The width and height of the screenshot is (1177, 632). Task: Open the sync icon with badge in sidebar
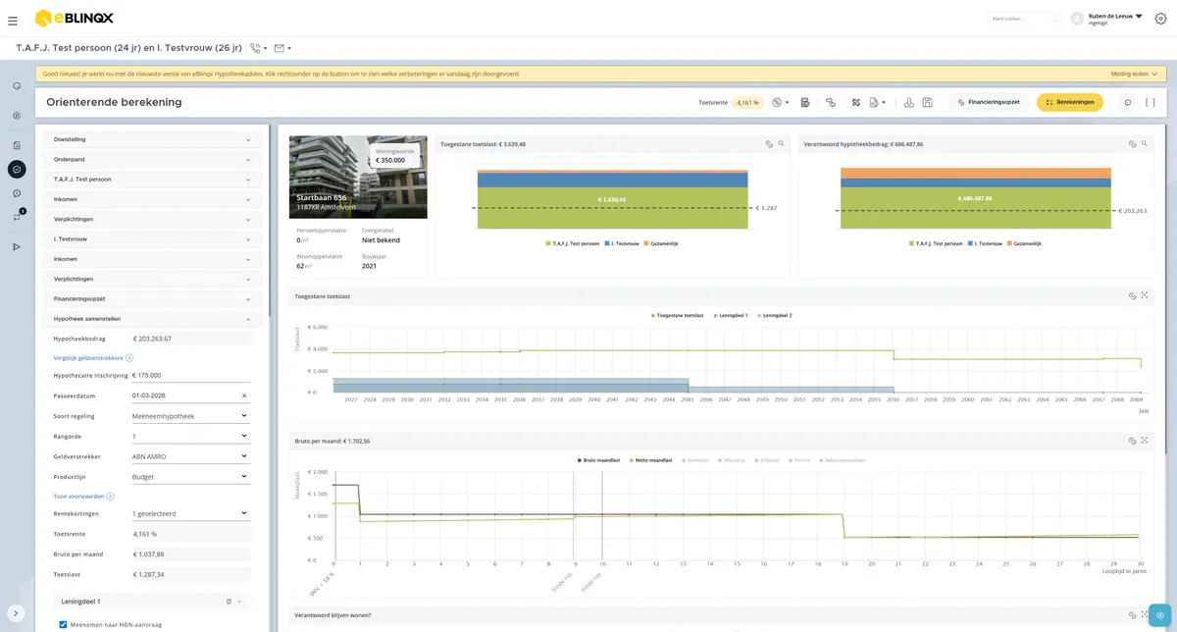17,217
